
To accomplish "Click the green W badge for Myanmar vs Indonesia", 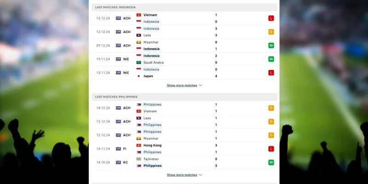I will 271,46.
